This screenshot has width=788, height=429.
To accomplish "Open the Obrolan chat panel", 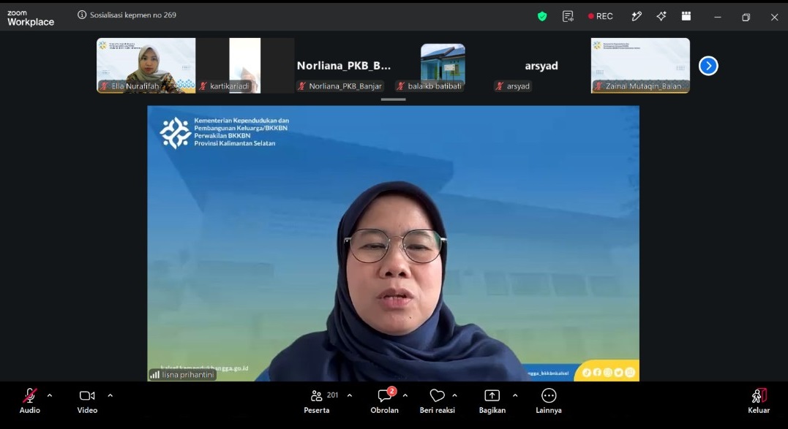I will point(384,401).
